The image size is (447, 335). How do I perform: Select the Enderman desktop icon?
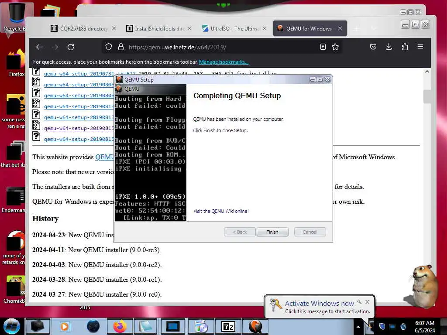pos(14,200)
